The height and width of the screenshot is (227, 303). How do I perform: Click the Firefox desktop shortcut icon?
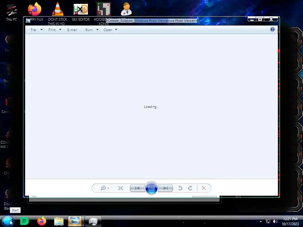(x=35, y=9)
